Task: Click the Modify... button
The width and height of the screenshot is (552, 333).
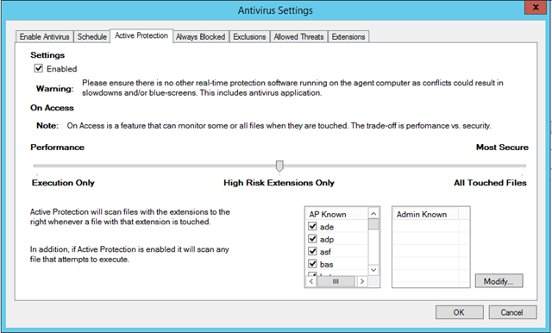Action: [499, 281]
